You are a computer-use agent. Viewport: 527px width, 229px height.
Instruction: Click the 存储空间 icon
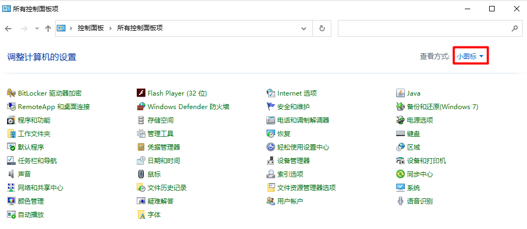[x=141, y=120]
